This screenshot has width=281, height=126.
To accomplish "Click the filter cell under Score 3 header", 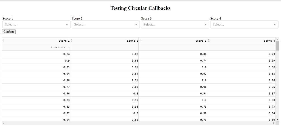I will (173, 47).
